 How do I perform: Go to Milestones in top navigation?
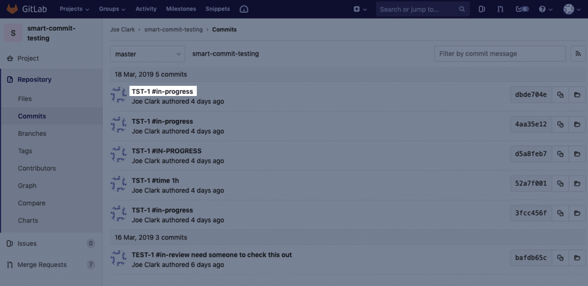pyautogui.click(x=181, y=9)
